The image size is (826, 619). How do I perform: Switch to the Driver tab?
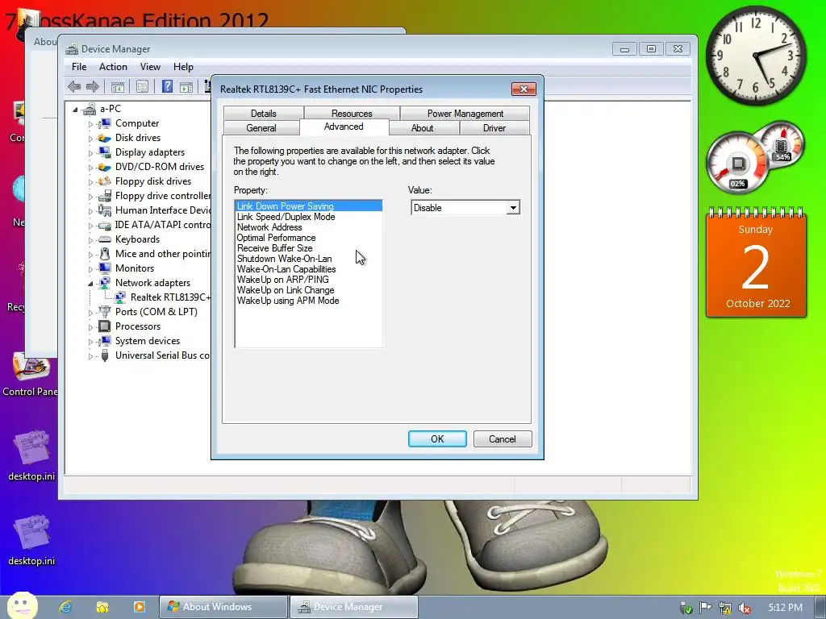[494, 128]
